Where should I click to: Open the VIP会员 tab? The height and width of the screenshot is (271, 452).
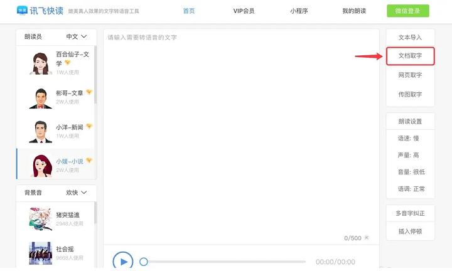[x=244, y=11]
